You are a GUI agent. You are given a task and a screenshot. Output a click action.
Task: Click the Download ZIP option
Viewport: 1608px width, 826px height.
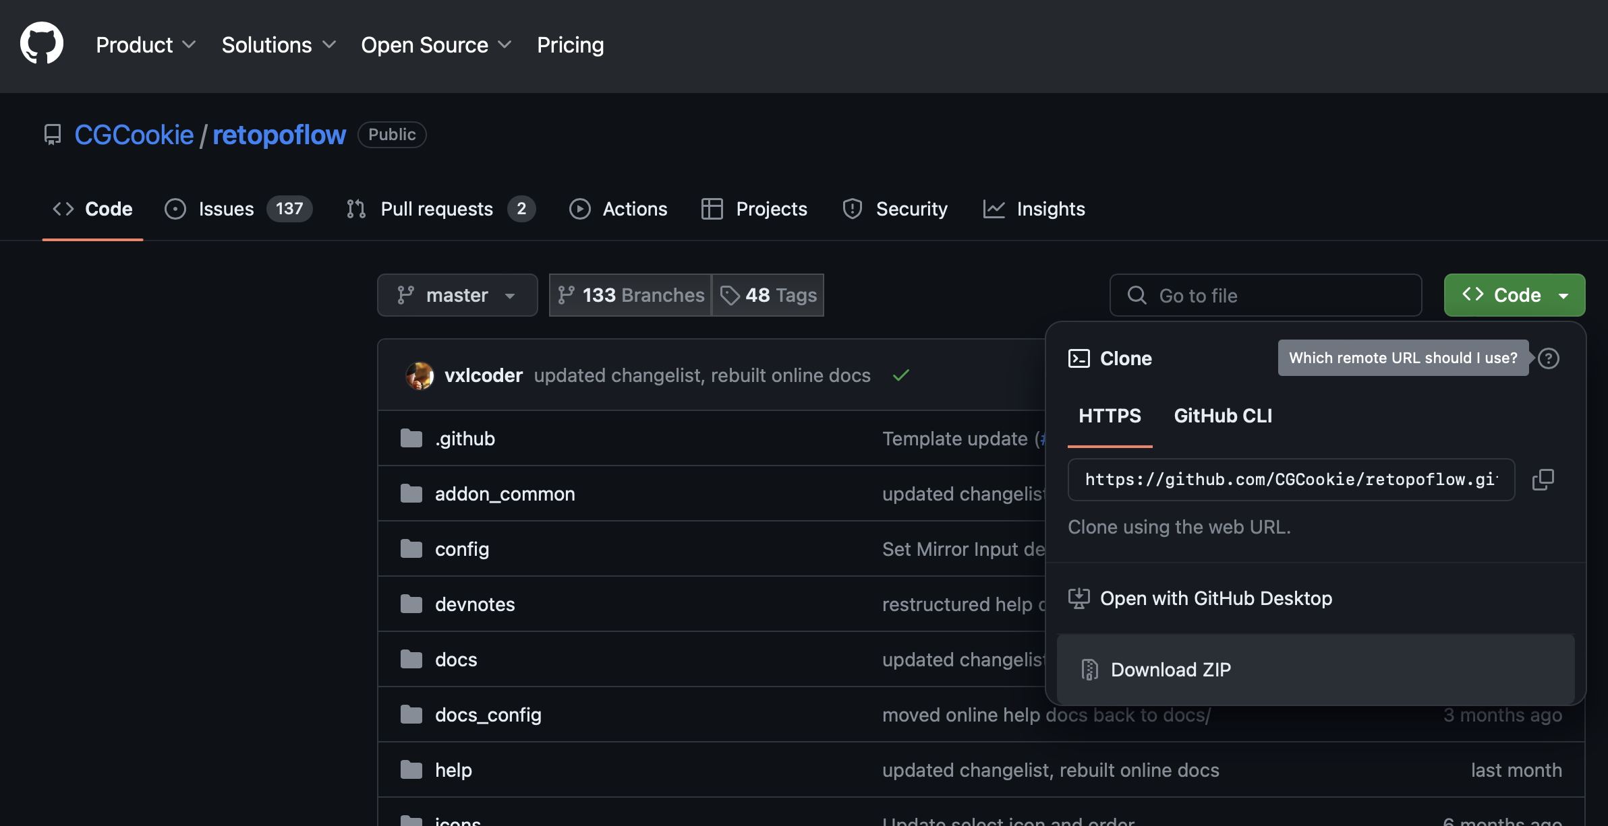(x=1170, y=670)
